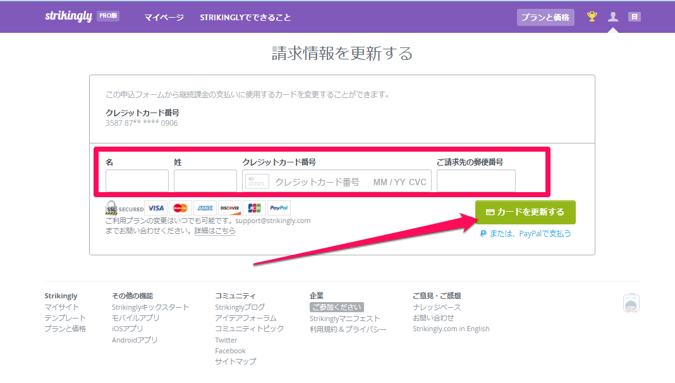The image size is (675, 383).
Task: Click the PayPal payment logo
Action: point(279,208)
